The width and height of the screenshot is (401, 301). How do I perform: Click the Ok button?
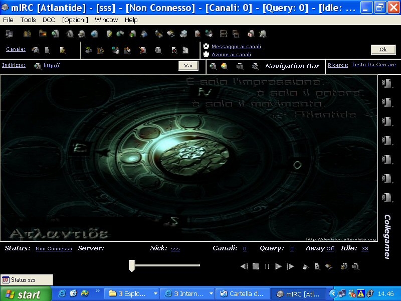(383, 49)
